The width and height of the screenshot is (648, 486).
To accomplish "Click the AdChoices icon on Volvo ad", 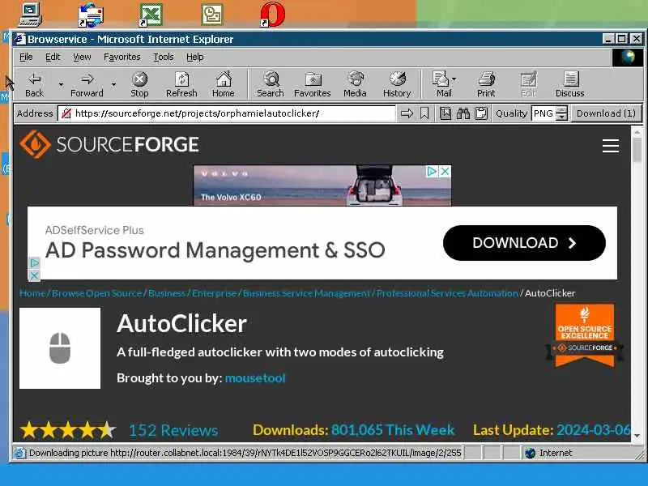I will (x=432, y=171).
